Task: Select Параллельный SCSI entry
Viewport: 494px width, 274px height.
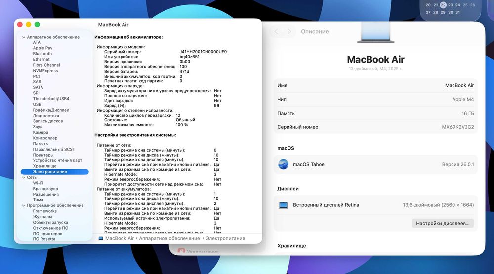Action: click(53, 149)
